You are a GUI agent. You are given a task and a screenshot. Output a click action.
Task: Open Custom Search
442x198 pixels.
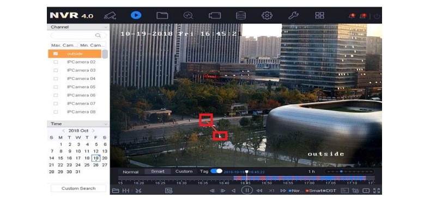point(78,188)
